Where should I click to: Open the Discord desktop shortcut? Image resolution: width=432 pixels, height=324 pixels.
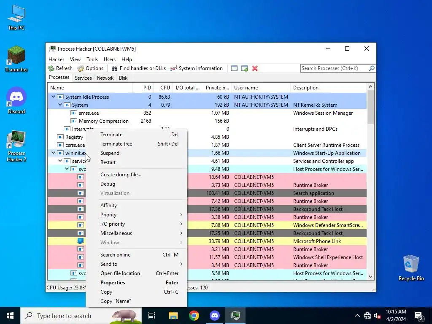tap(16, 100)
